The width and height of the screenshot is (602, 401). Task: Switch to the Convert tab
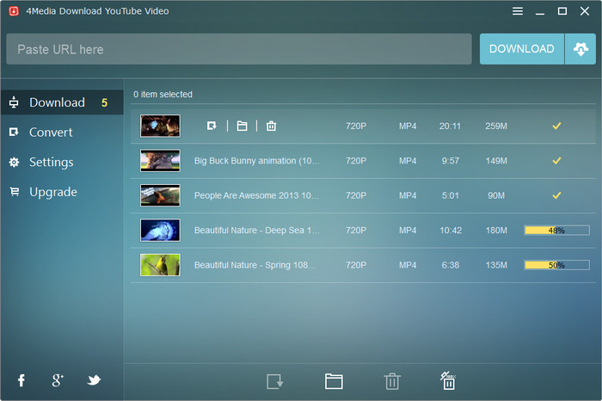[x=62, y=133]
